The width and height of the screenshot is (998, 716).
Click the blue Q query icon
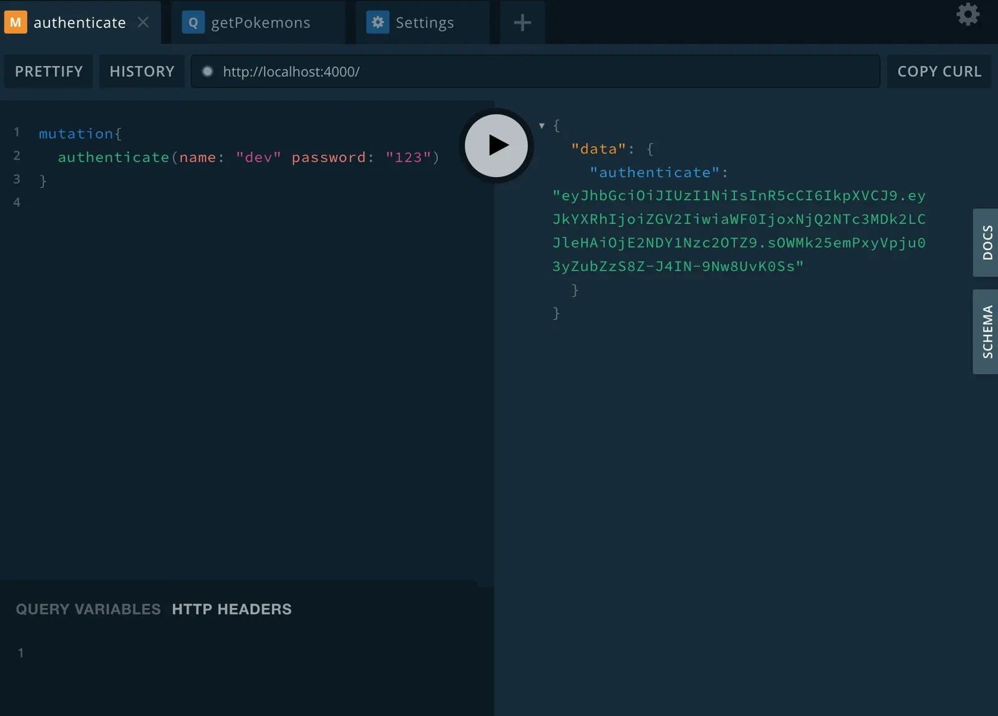pos(193,22)
